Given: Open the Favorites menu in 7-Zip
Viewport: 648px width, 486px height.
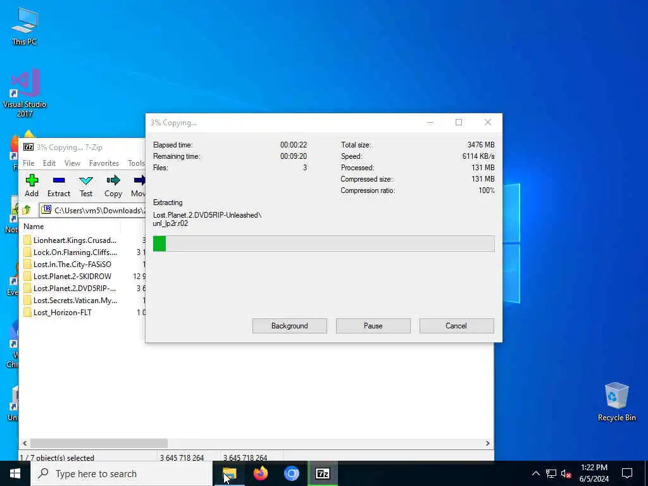Looking at the screenshot, I should pos(104,163).
